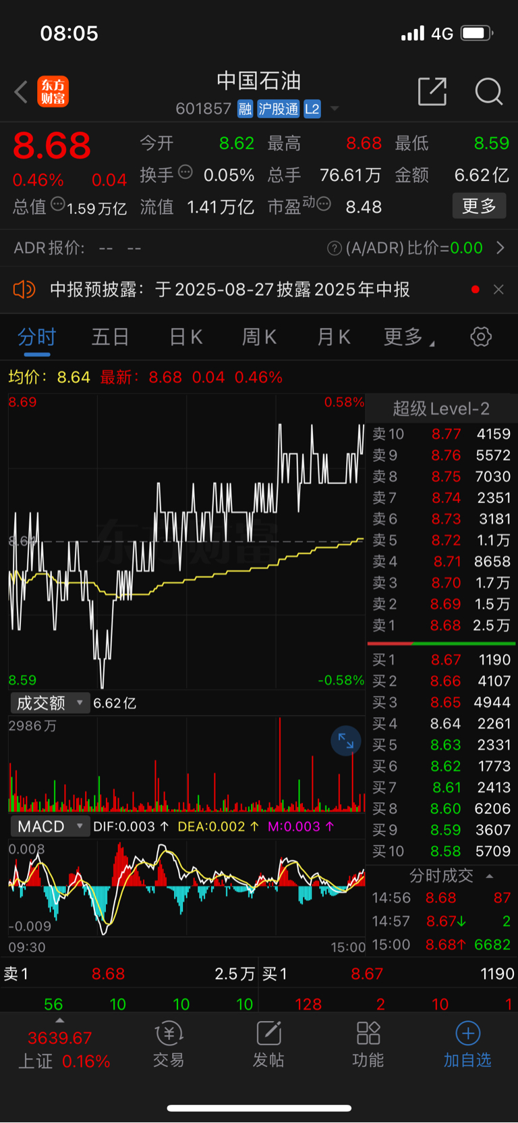Open the MACD indicator dropdown
The height and width of the screenshot is (1123, 518).
click(x=50, y=827)
